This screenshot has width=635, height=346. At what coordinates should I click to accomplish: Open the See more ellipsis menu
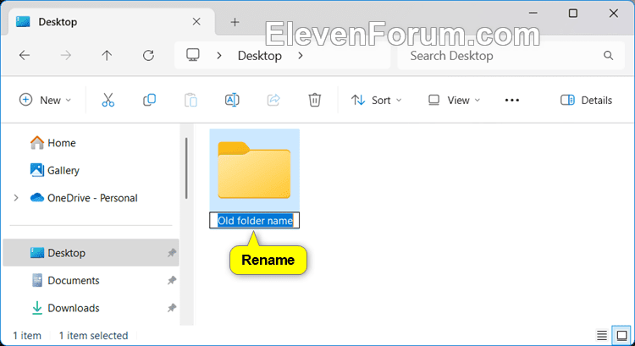(x=512, y=100)
